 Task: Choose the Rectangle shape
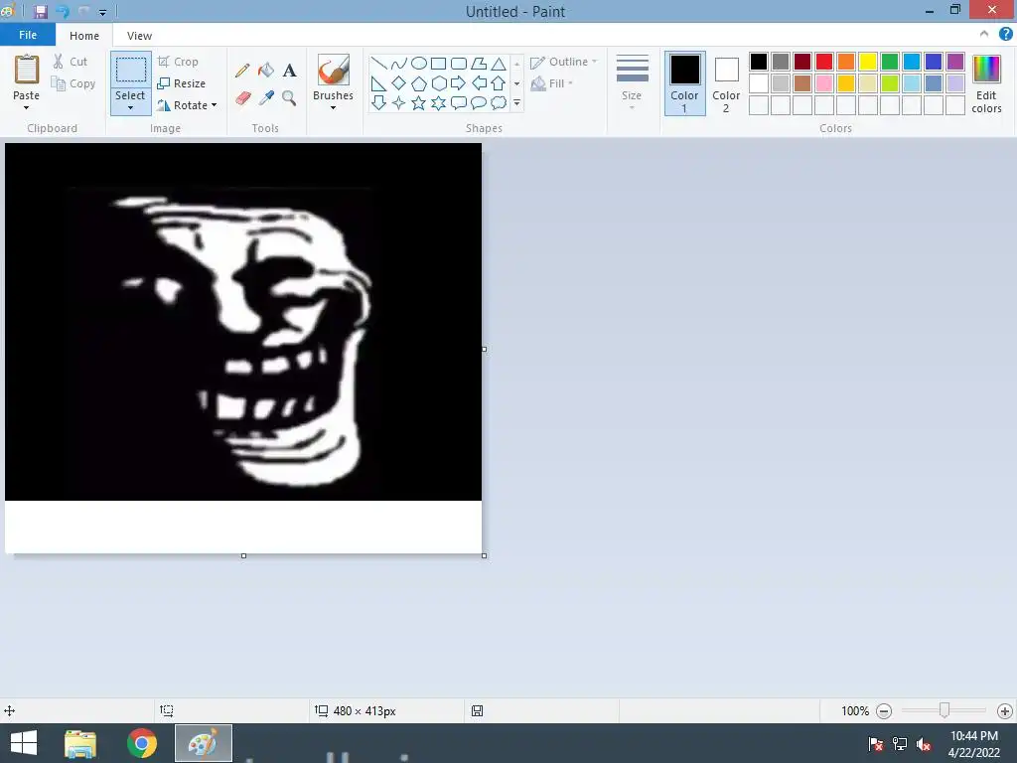[x=438, y=63]
